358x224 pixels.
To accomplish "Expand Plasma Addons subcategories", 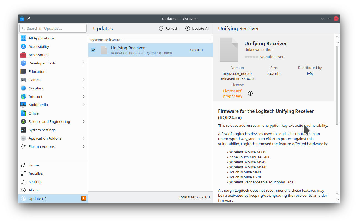I will click(x=84, y=146).
